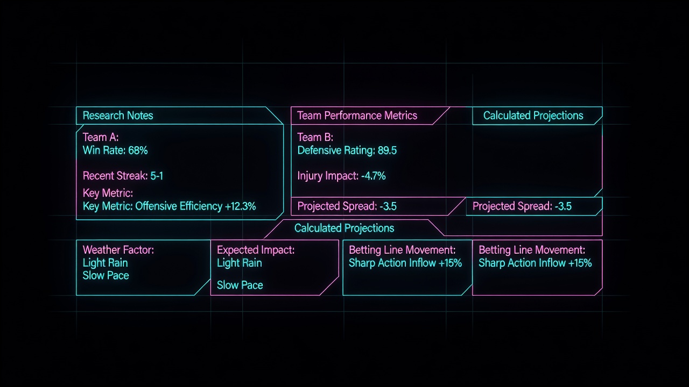Click the center Calculated Projections header
Image resolution: width=689 pixels, height=387 pixels.
click(344, 228)
